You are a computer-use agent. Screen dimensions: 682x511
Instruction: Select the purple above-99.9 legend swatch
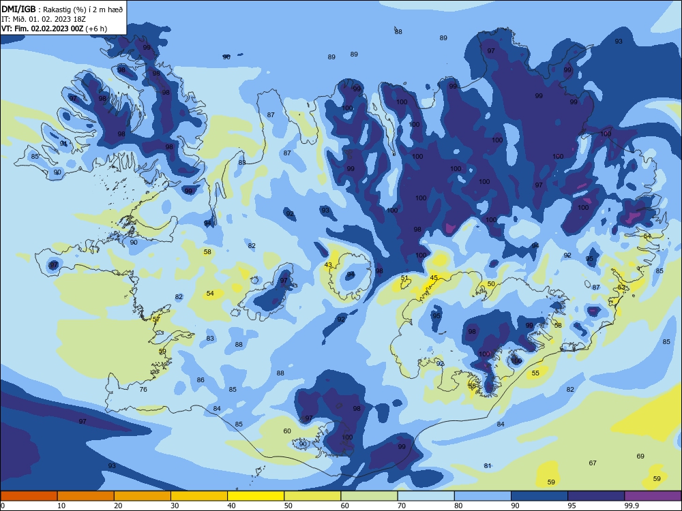[x=653, y=496]
